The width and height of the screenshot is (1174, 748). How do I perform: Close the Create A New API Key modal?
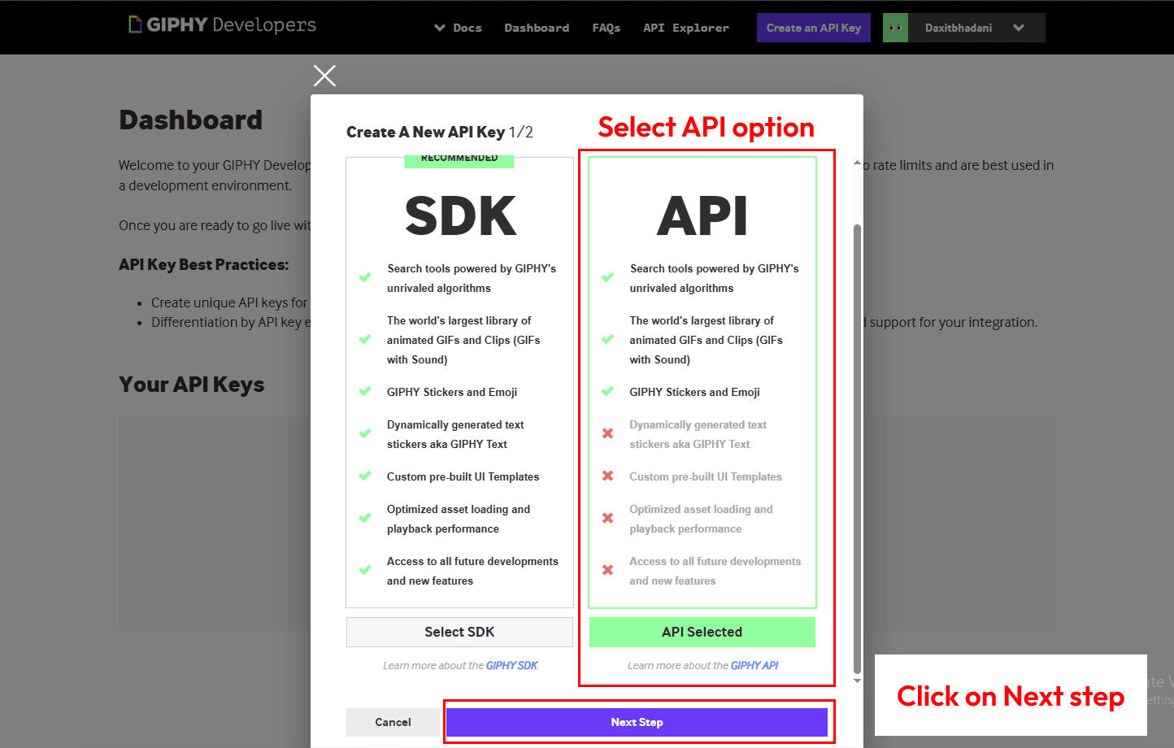[324, 75]
